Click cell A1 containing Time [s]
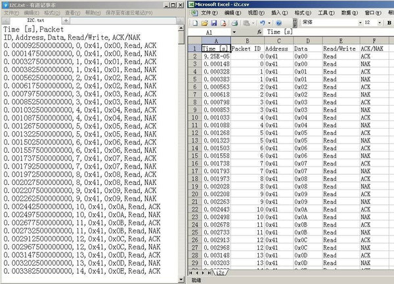394x284 pixels. coord(216,49)
